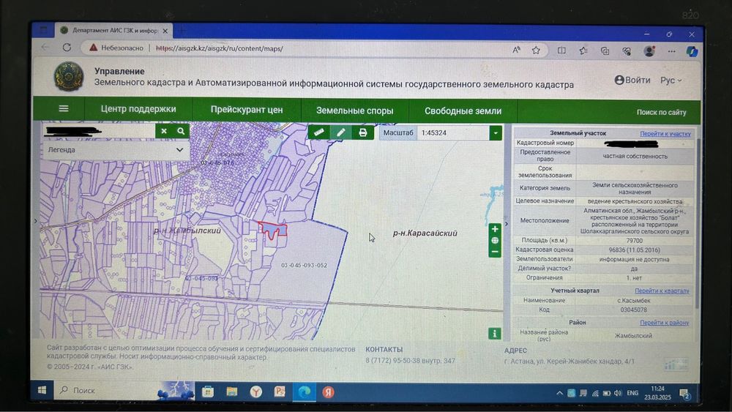Zoom out the map with minus button
Image resolution: width=732 pixels, height=412 pixels.
pyautogui.click(x=495, y=252)
